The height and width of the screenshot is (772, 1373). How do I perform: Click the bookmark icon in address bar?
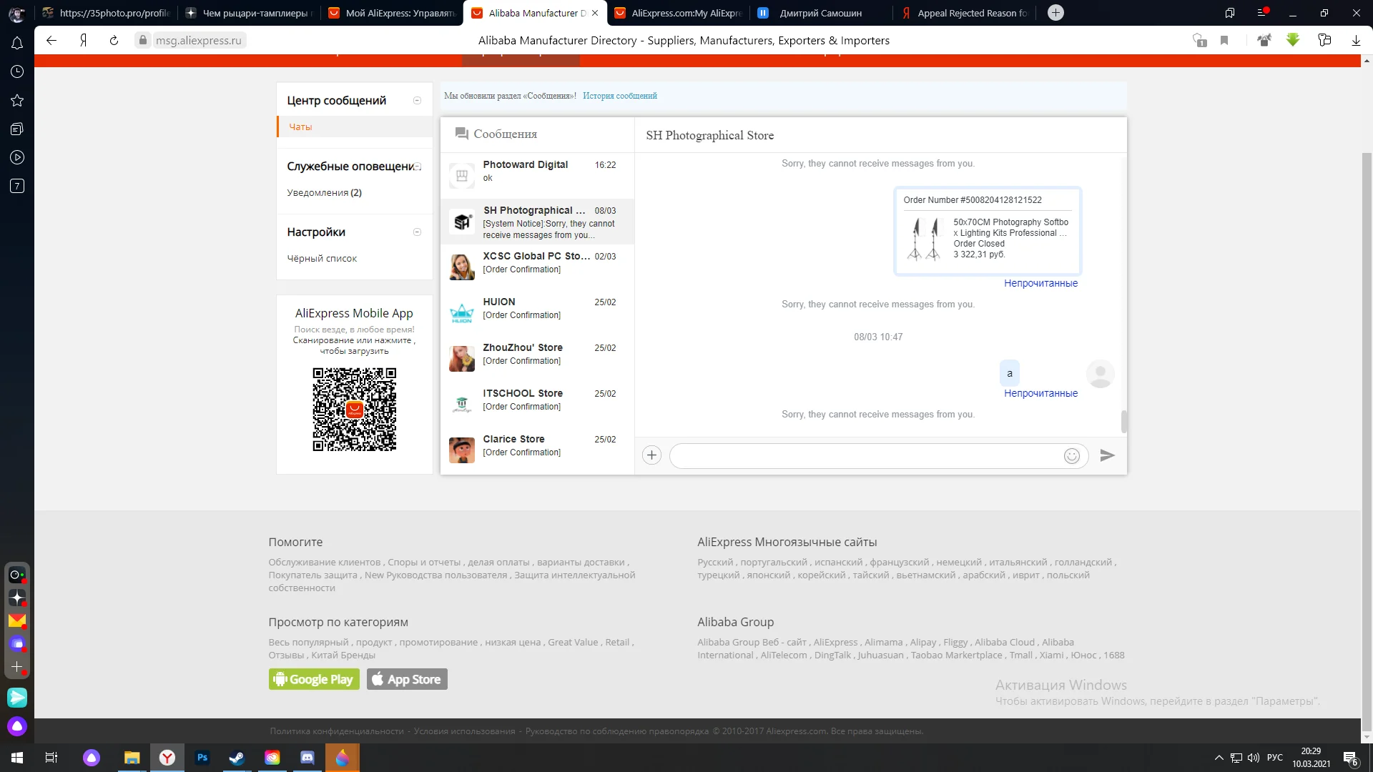pos(1224,41)
